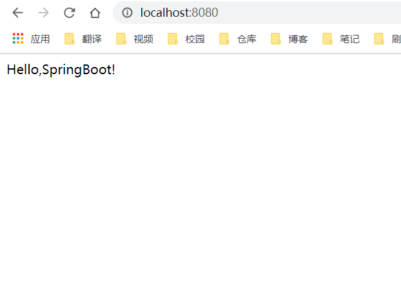Open the 仓库 bookmark folder

pyautogui.click(x=238, y=39)
